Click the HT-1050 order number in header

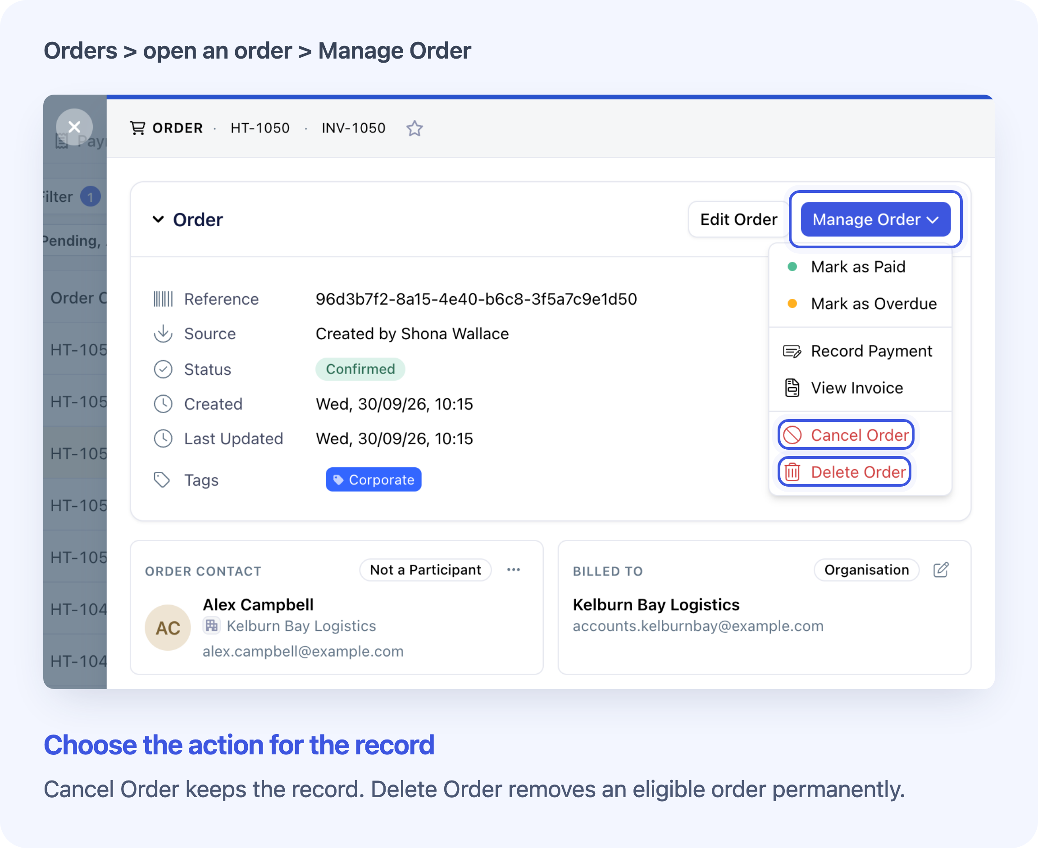click(x=260, y=128)
